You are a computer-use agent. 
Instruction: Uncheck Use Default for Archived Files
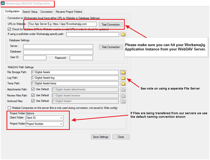[x=33, y=101]
